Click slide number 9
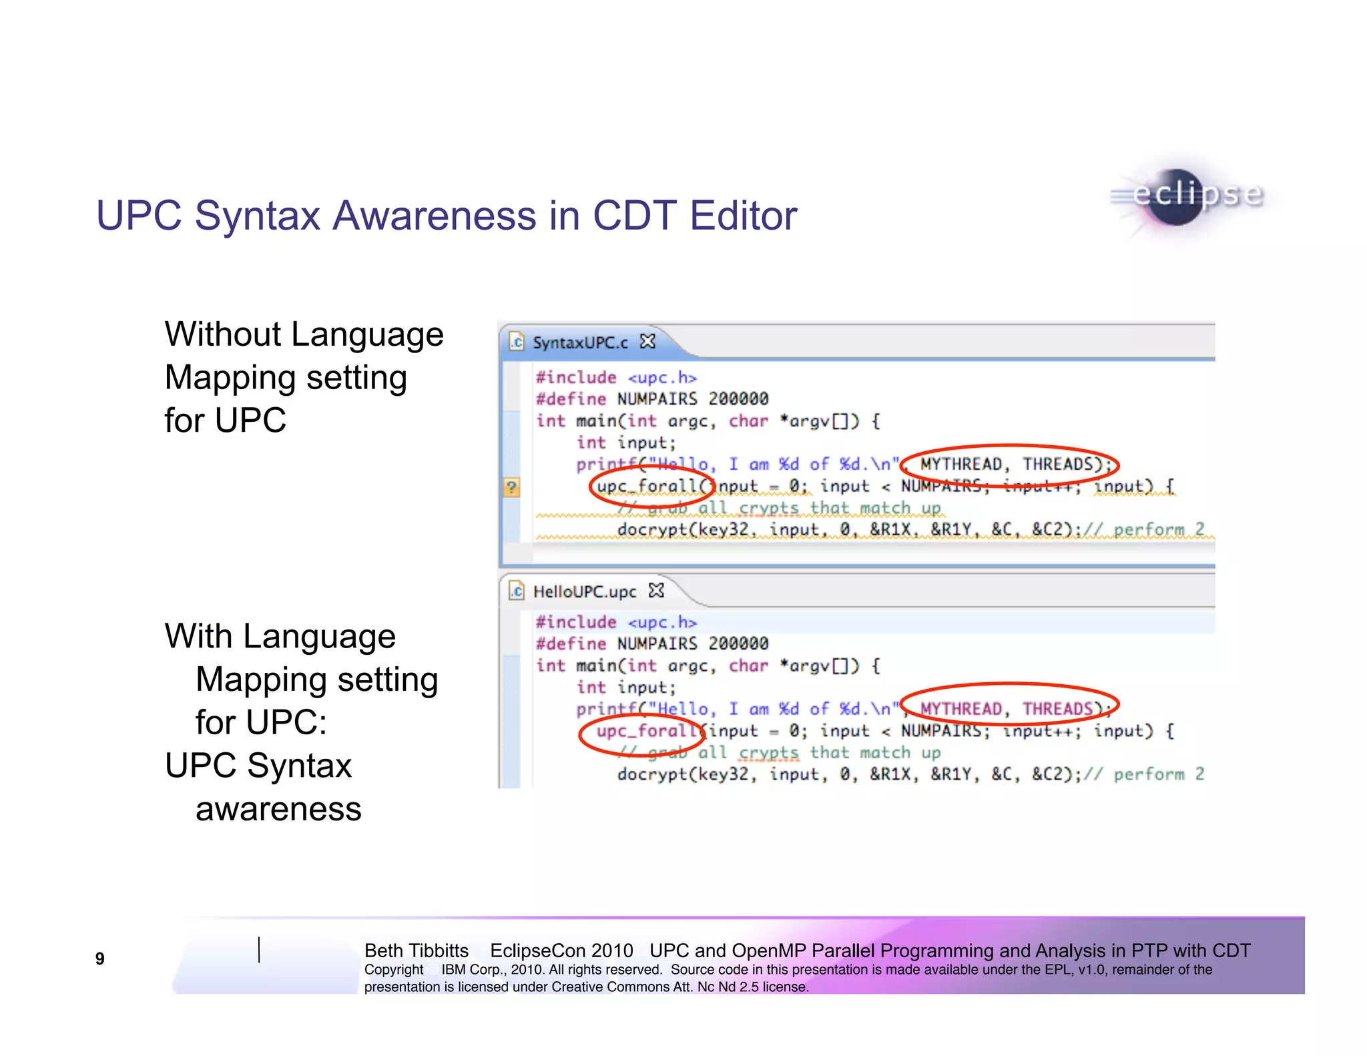This screenshot has height=1056, width=1367. (x=100, y=959)
